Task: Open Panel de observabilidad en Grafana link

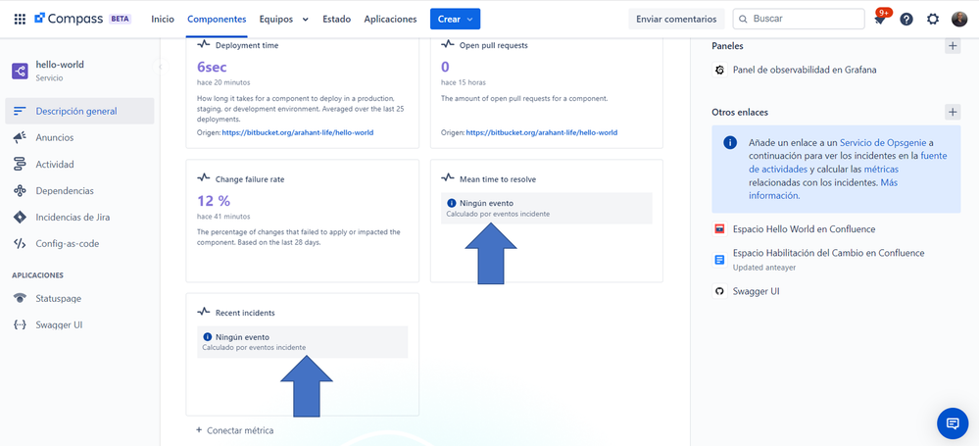Action: tap(805, 70)
